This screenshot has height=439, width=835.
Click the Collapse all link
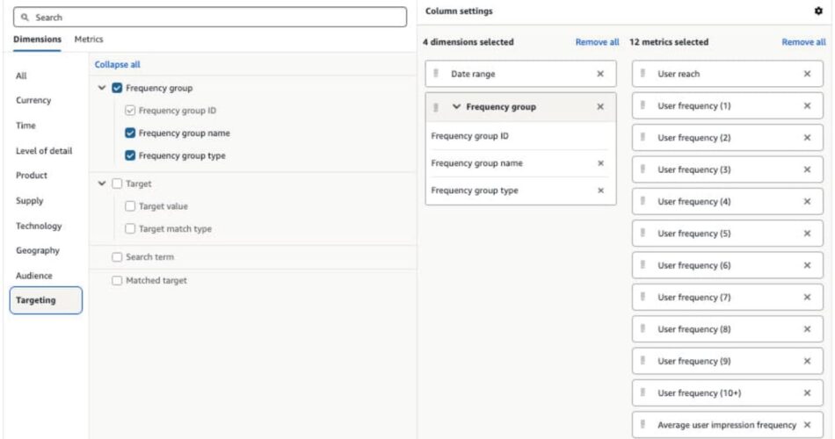[117, 64]
